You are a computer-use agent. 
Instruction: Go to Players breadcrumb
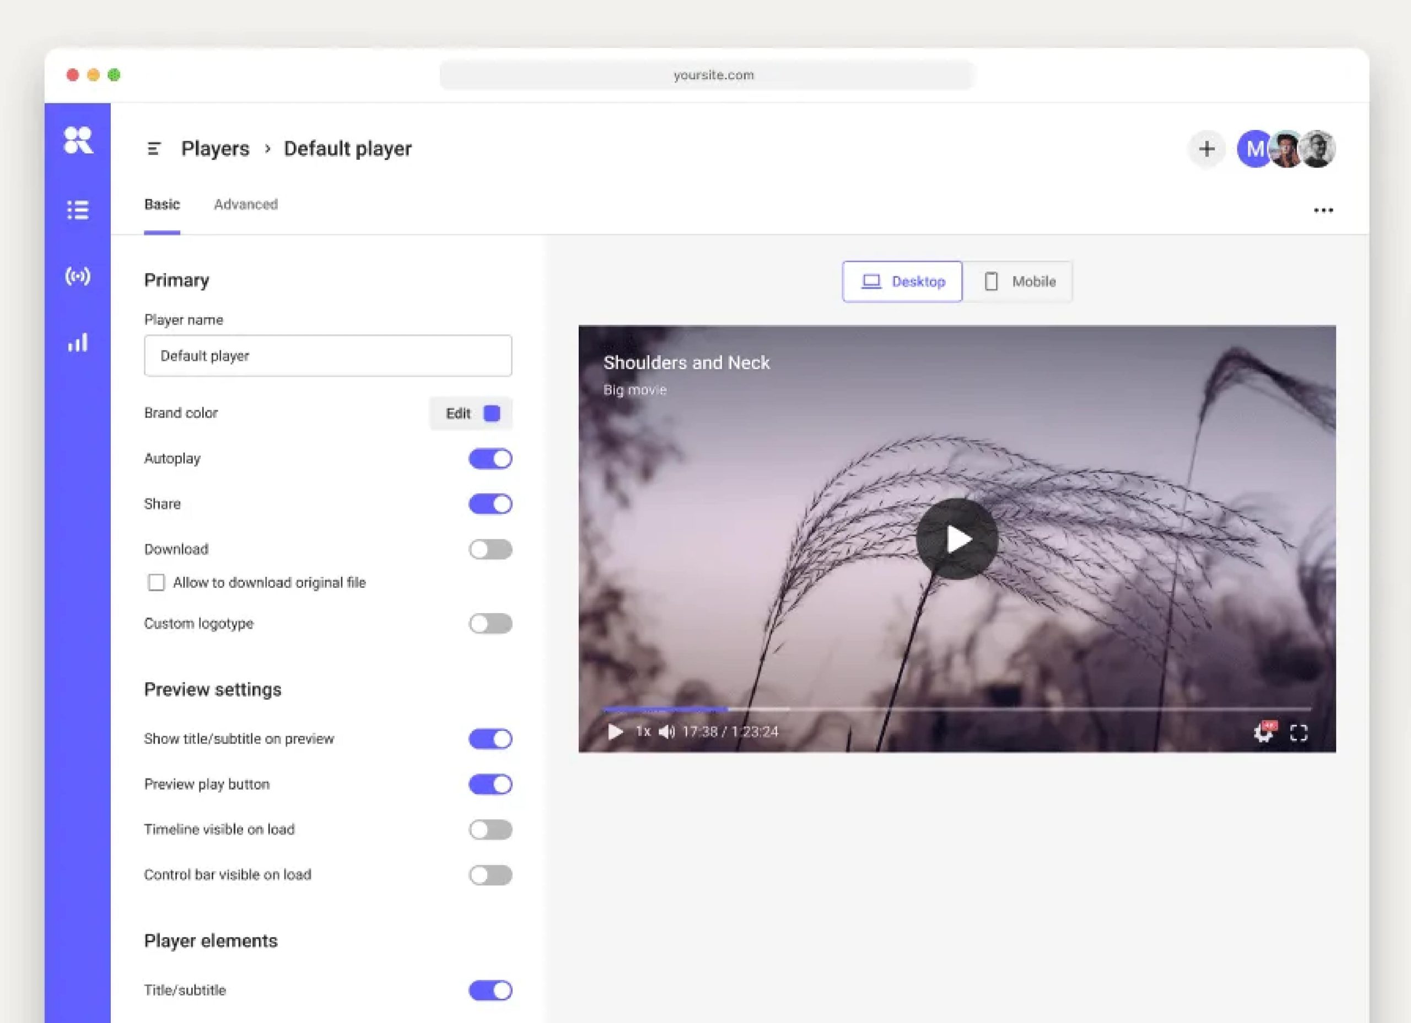tap(216, 149)
